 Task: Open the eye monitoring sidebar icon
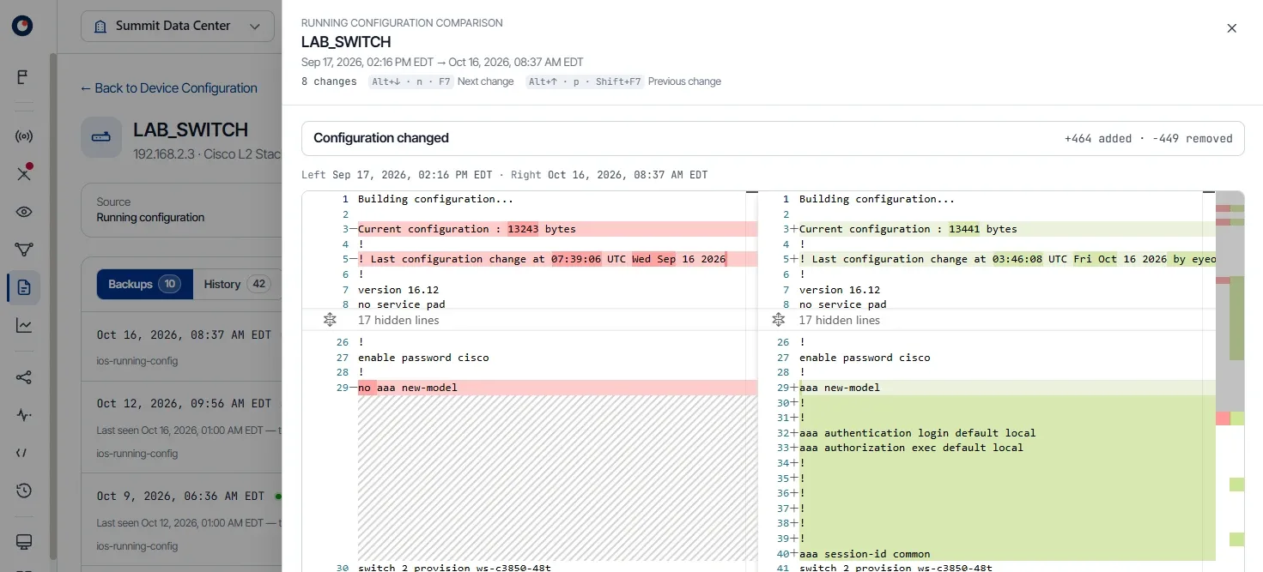click(x=24, y=212)
